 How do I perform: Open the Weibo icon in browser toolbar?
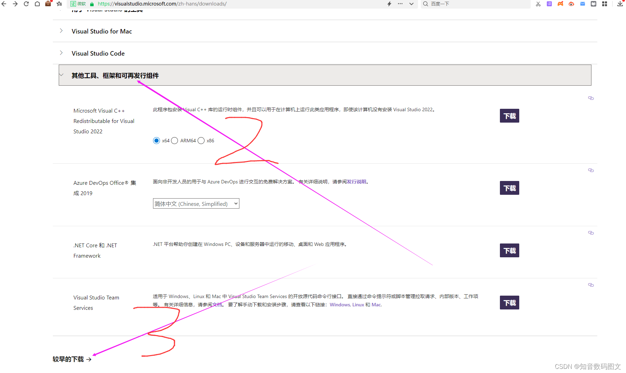pyautogui.click(x=572, y=4)
